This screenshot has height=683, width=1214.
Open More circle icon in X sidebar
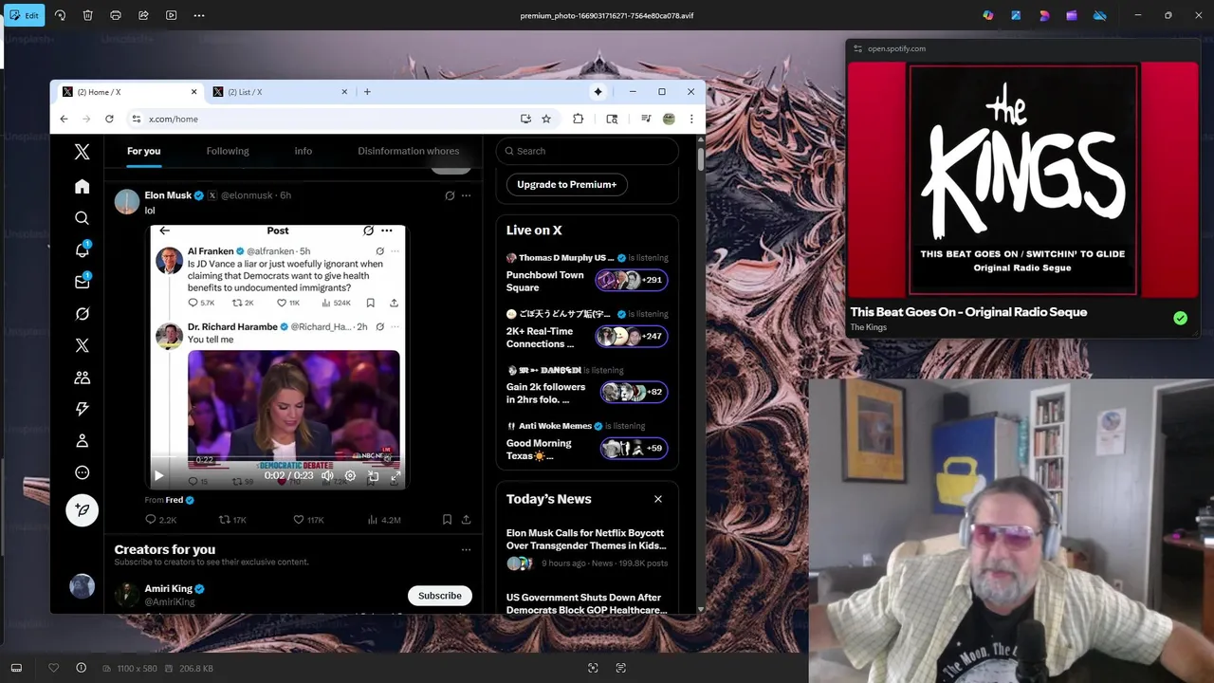point(83,472)
